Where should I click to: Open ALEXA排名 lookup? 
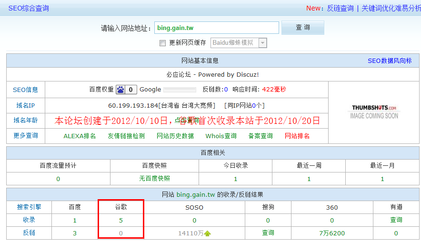[x=80, y=136]
